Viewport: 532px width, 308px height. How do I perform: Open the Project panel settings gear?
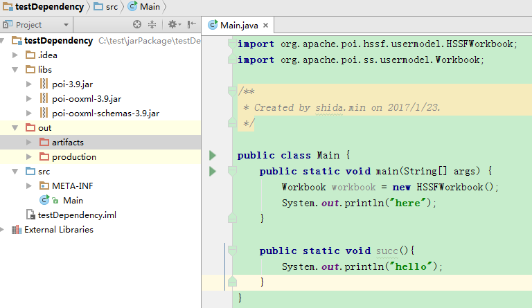point(175,24)
